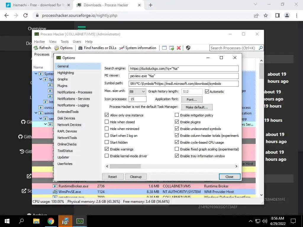Click the Options horizontal scrollbar thumb

[x=125, y=166]
